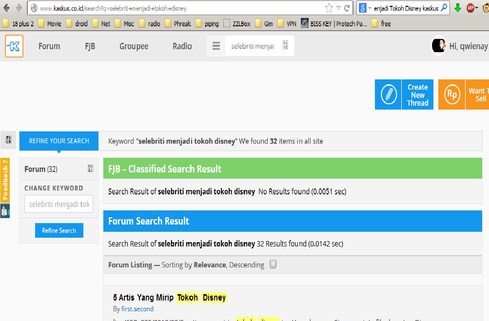Click the search icon inside site search box

pyautogui.click(x=285, y=45)
